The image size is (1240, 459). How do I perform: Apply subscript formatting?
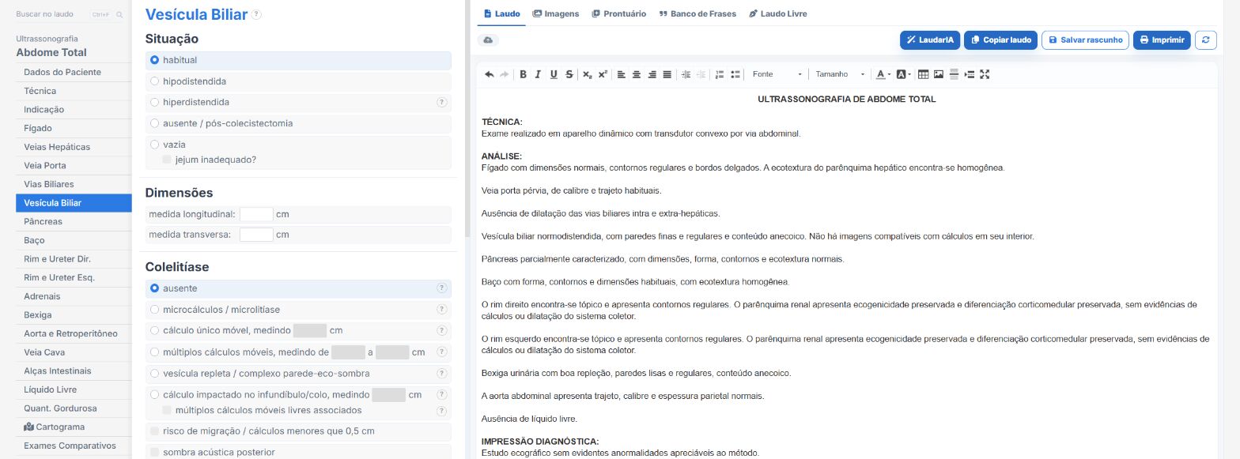[x=587, y=74]
